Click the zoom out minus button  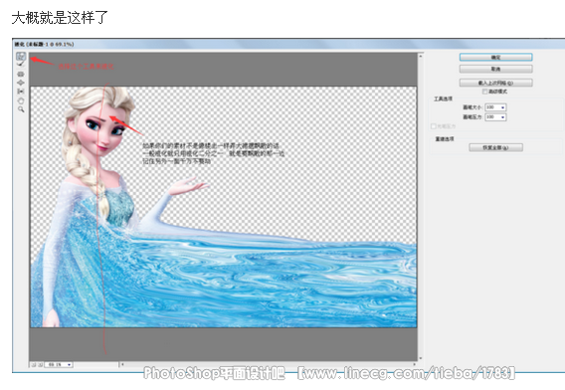click(x=34, y=365)
